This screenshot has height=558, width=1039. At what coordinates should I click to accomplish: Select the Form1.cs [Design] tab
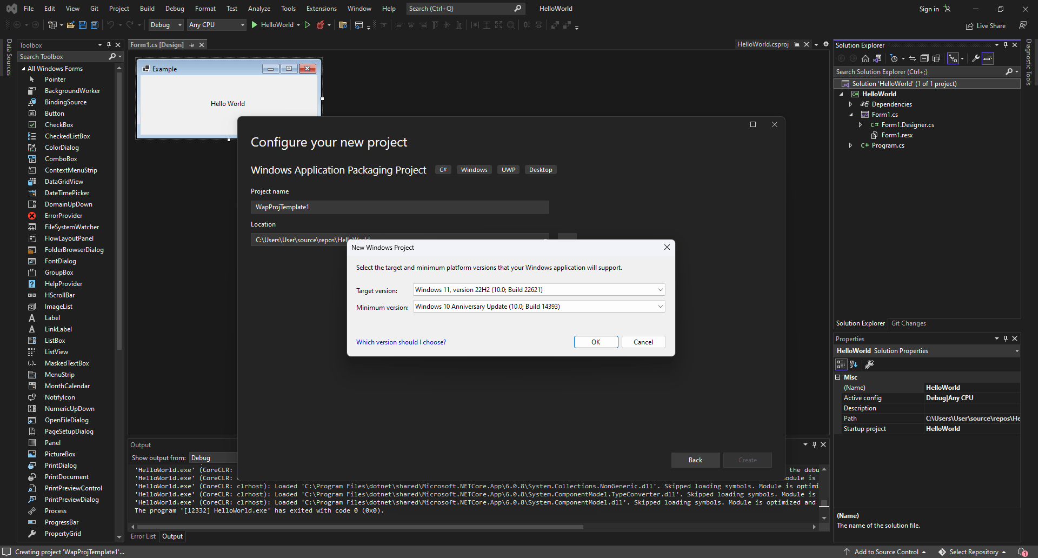(x=157, y=45)
